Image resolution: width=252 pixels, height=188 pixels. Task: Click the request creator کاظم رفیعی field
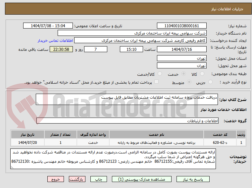tap(140, 41)
